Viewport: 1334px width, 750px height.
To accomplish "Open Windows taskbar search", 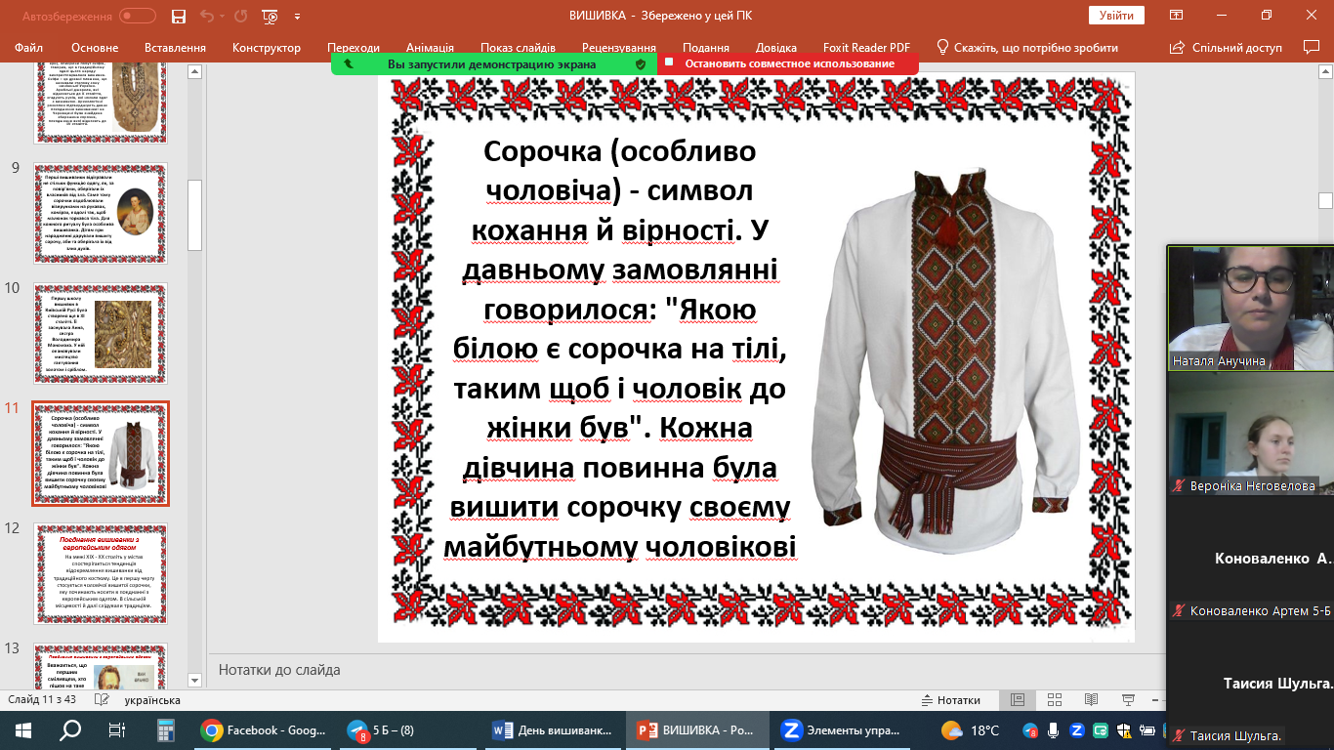I will [70, 730].
